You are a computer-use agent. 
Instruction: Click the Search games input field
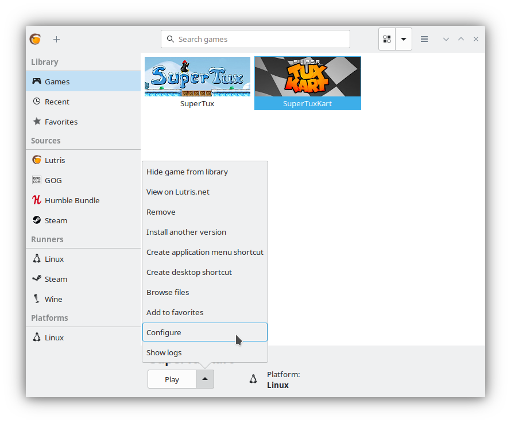[x=255, y=39]
